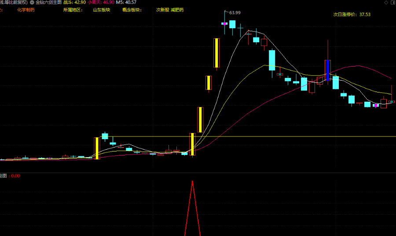Click the 次日涨停价 37.53 label
Image resolution: width=396 pixels, height=236 pixels.
tap(352, 15)
